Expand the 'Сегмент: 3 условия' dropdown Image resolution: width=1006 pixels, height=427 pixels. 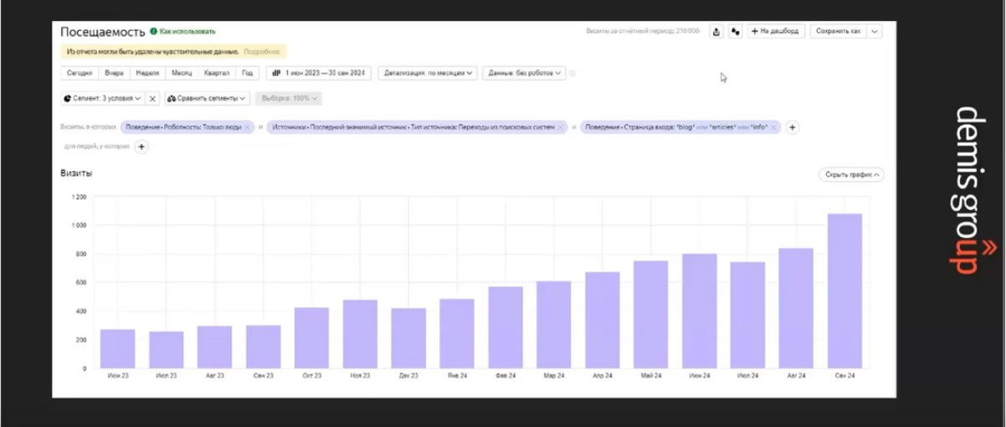(103, 99)
